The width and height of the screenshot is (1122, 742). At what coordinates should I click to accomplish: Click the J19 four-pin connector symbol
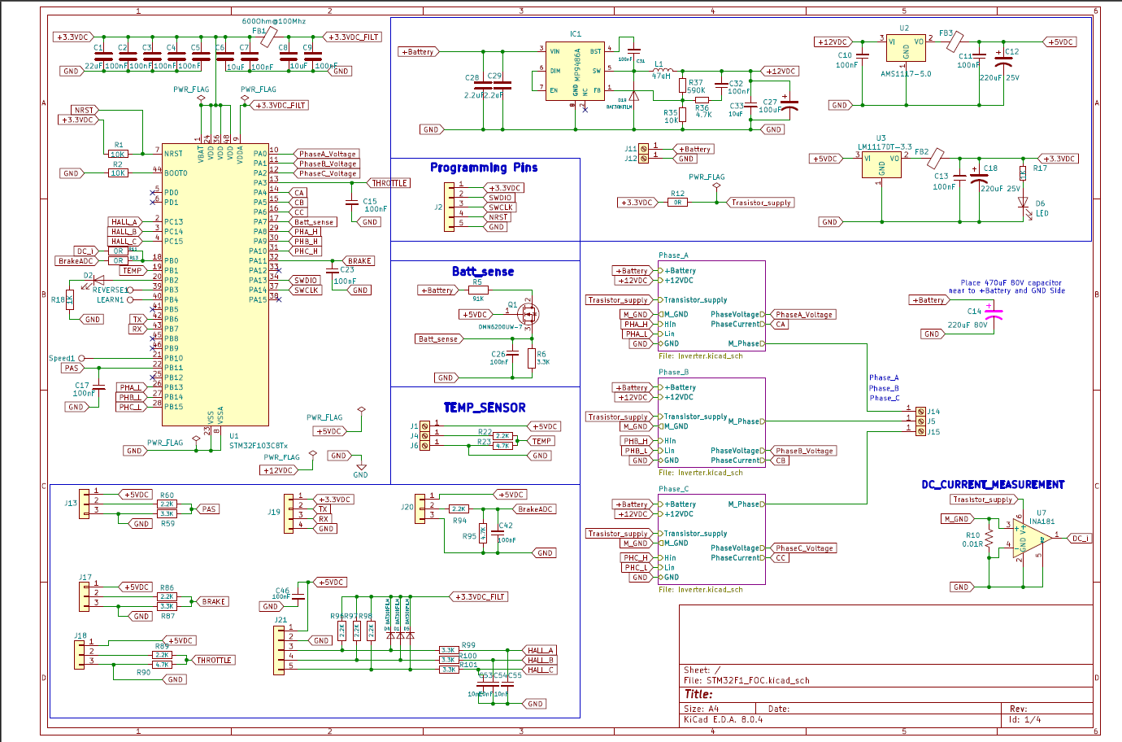(x=288, y=513)
